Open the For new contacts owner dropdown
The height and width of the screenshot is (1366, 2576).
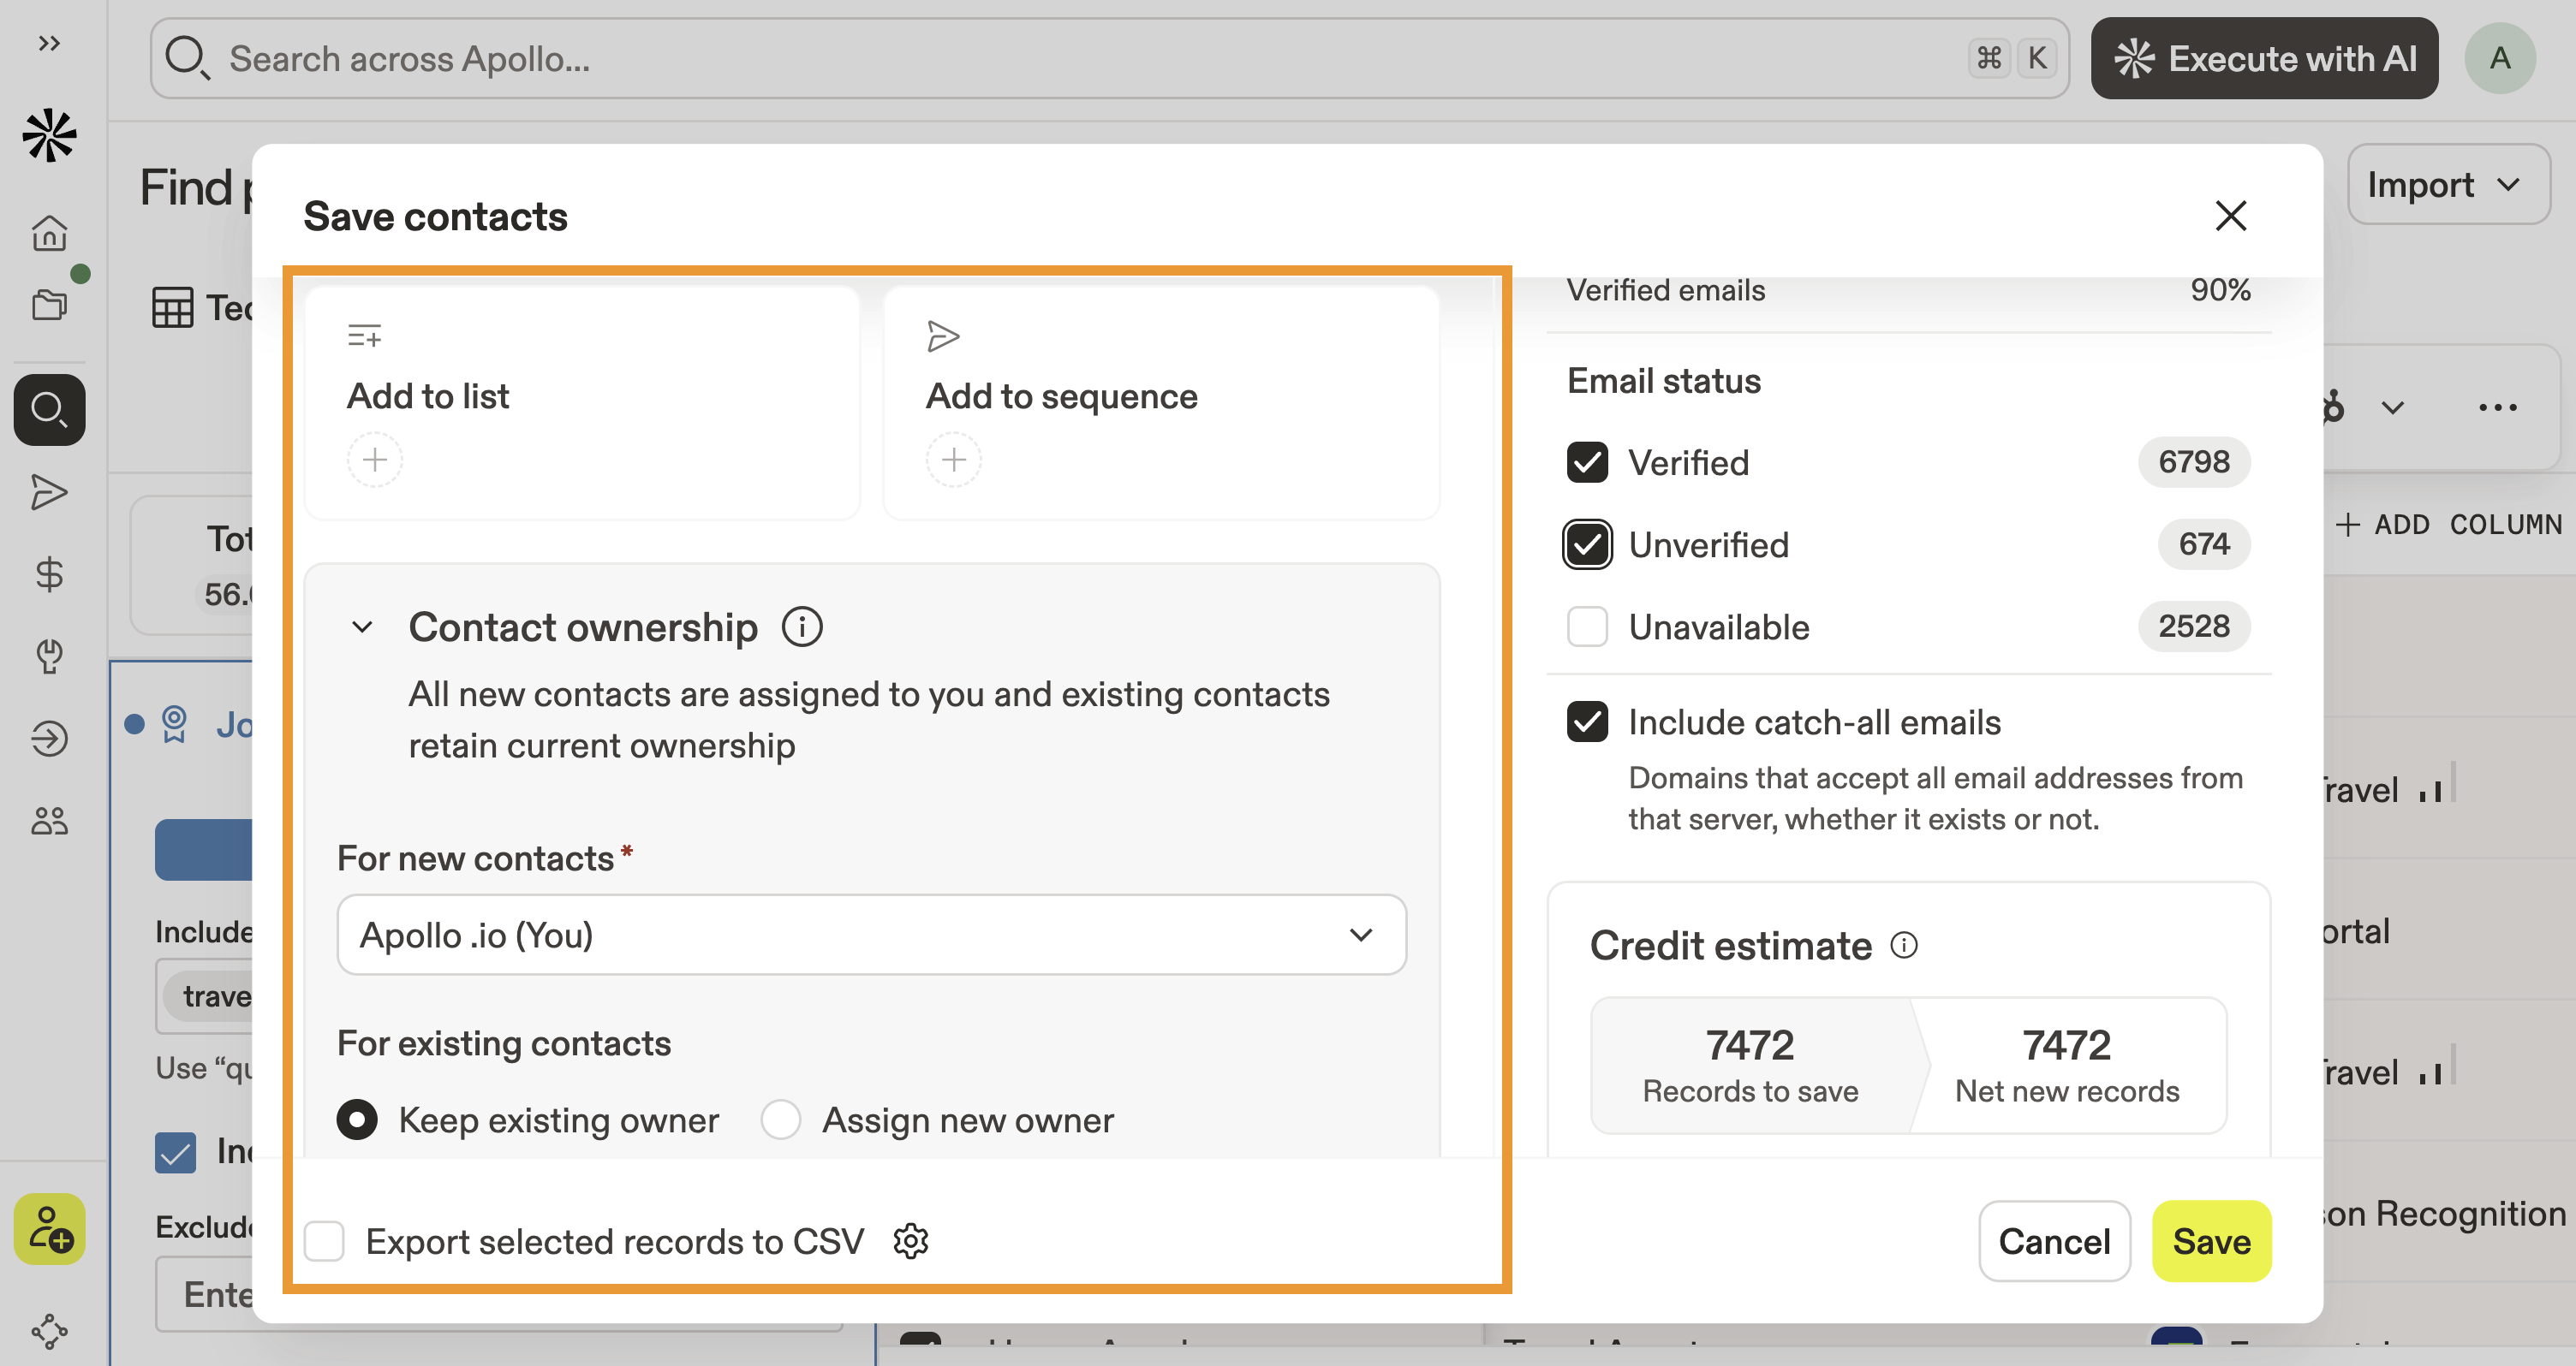tap(871, 935)
